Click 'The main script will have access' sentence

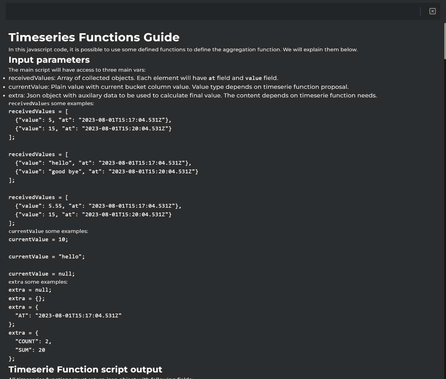(77, 70)
